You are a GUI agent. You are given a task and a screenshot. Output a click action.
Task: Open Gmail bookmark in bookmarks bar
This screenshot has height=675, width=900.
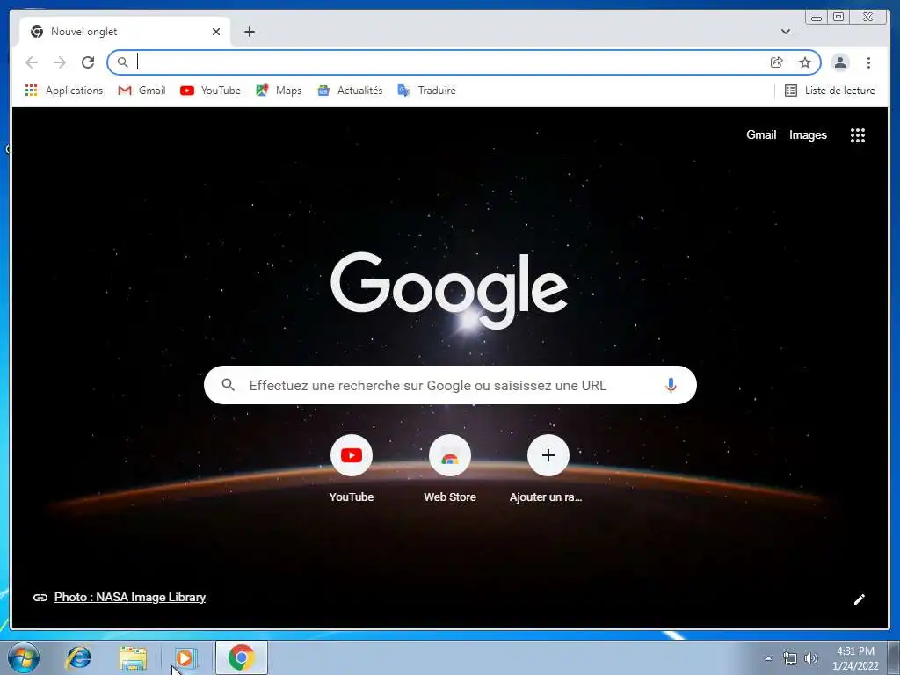click(142, 91)
